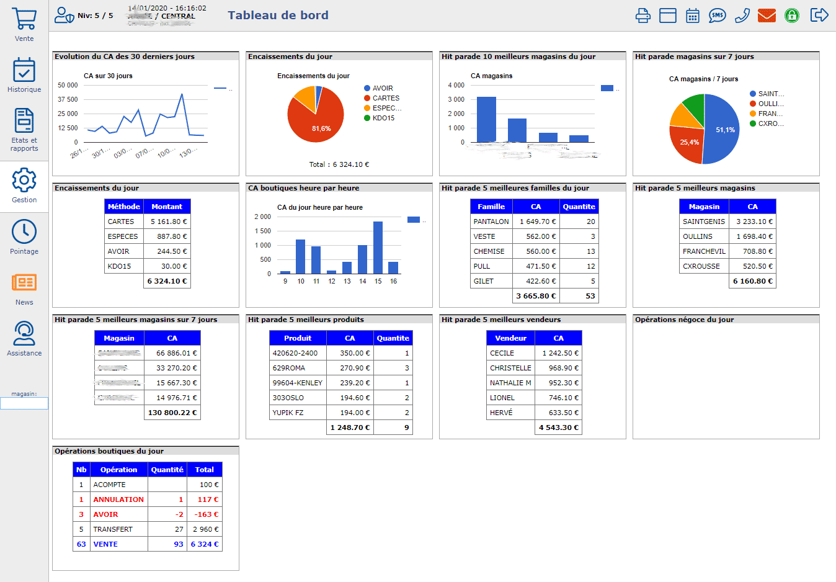The height and width of the screenshot is (582, 836).
Task: Click the user level shield icon
Action: click(64, 16)
